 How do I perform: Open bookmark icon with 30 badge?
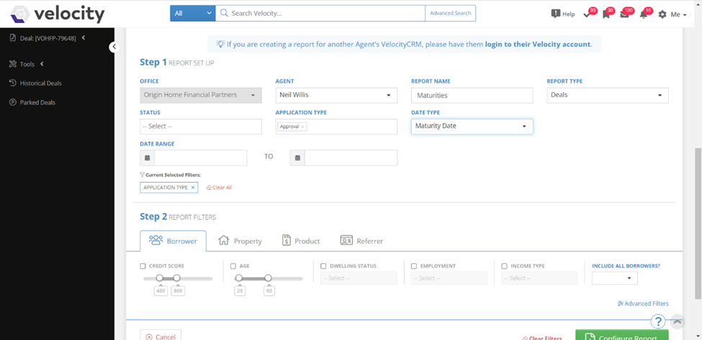click(608, 13)
